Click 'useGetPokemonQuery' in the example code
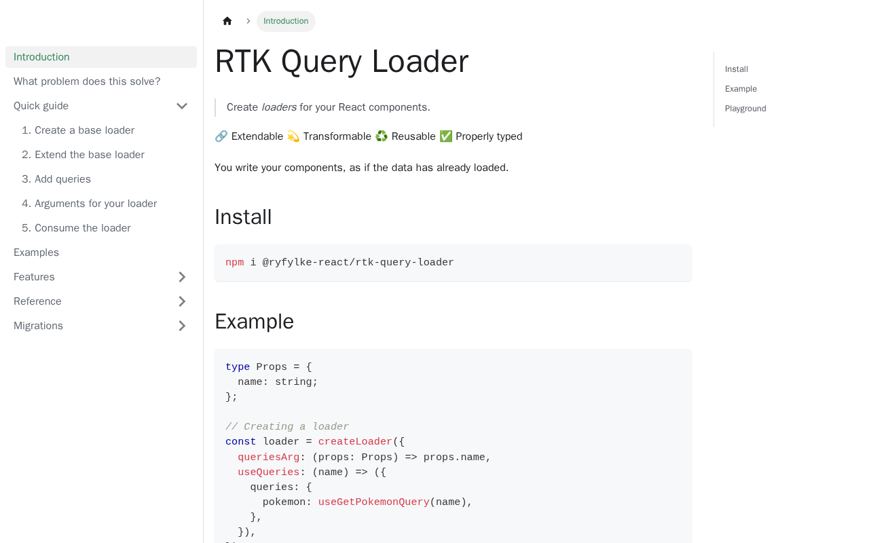The image size is (869, 543). [374, 502]
